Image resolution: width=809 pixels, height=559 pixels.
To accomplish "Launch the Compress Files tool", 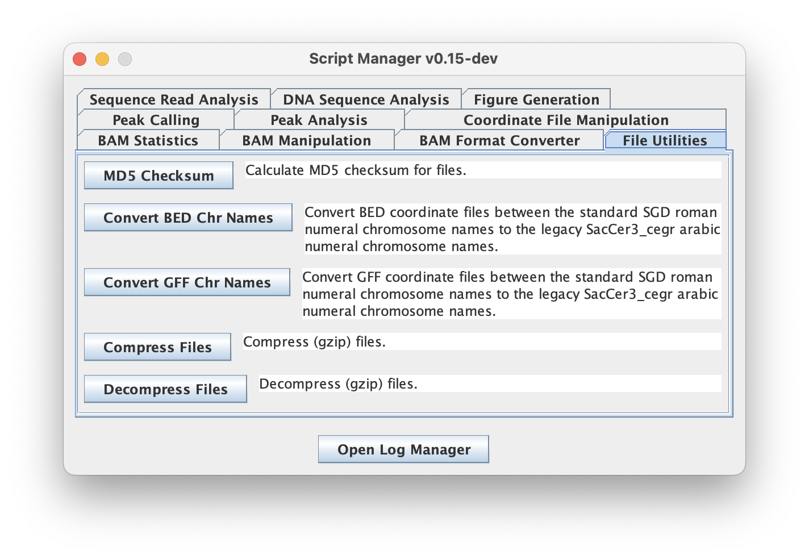I will [x=157, y=347].
